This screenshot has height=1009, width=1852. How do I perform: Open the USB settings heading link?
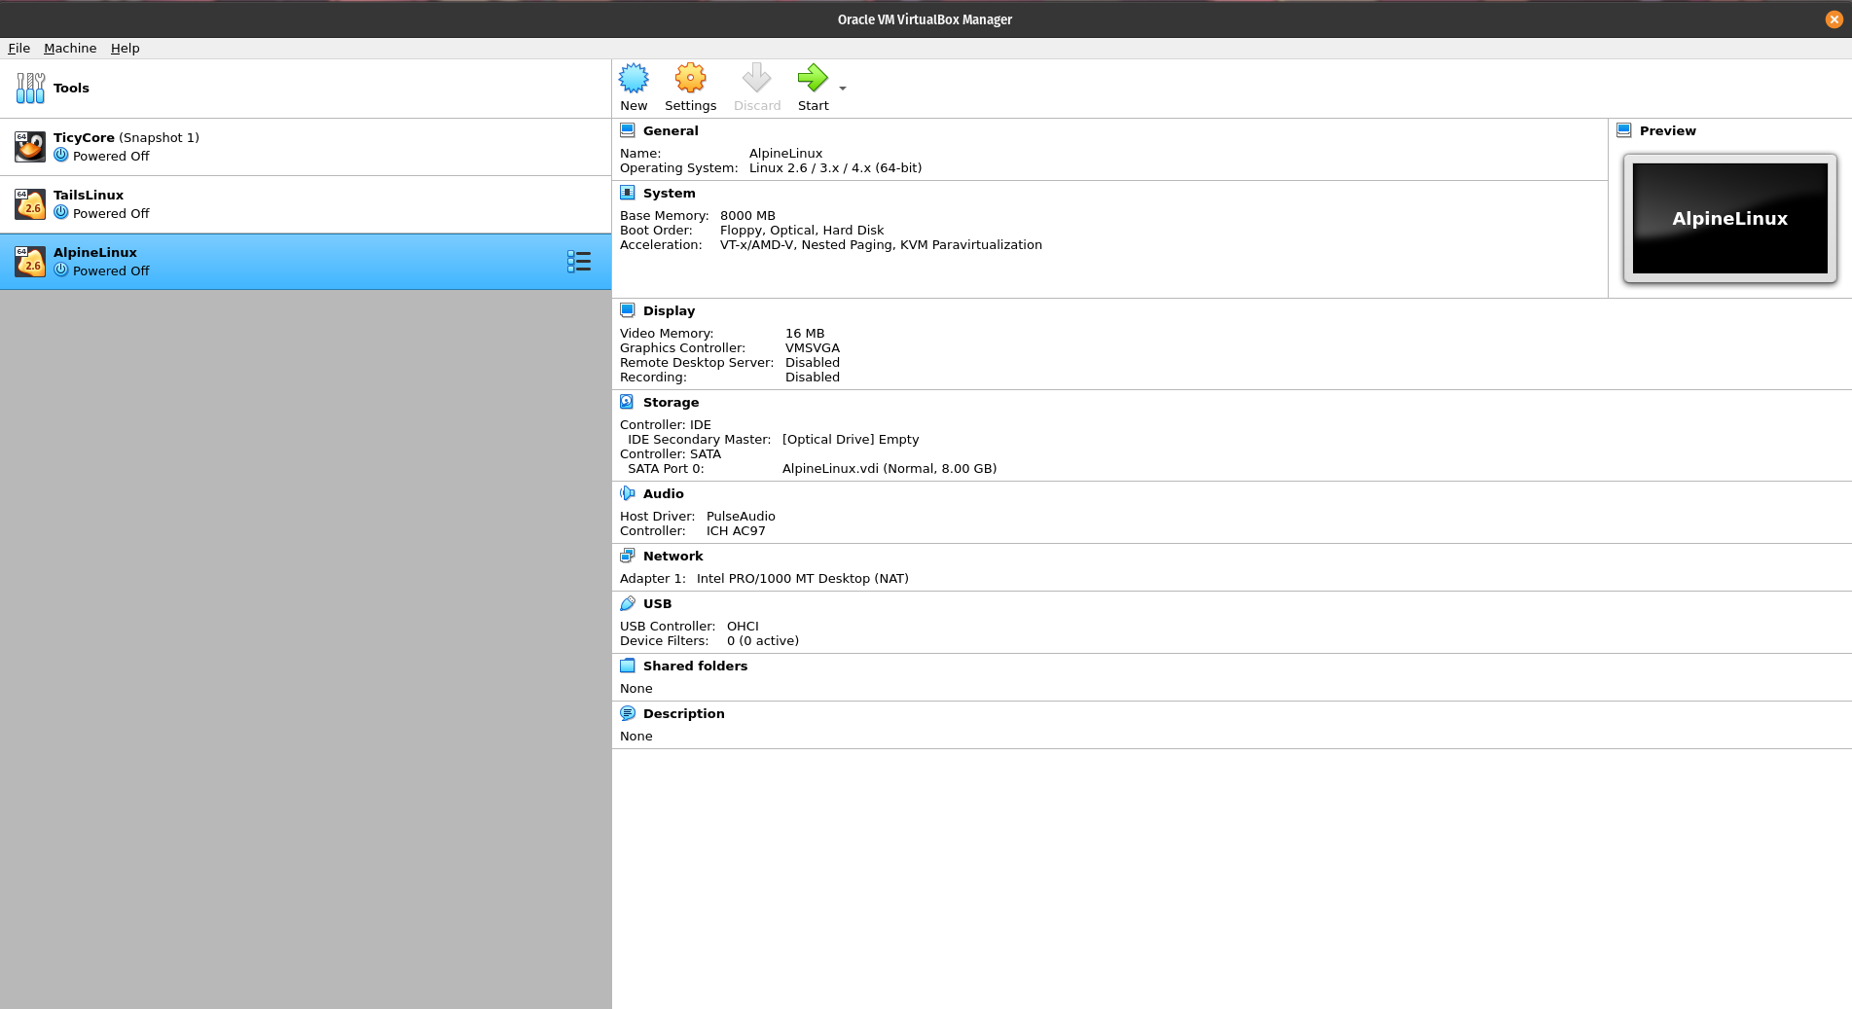657,603
